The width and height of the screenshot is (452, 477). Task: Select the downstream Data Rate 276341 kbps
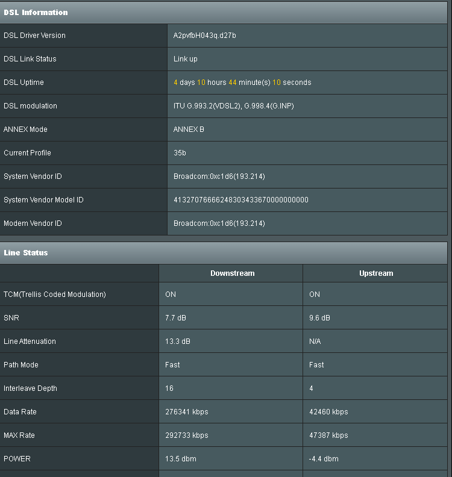click(x=187, y=412)
